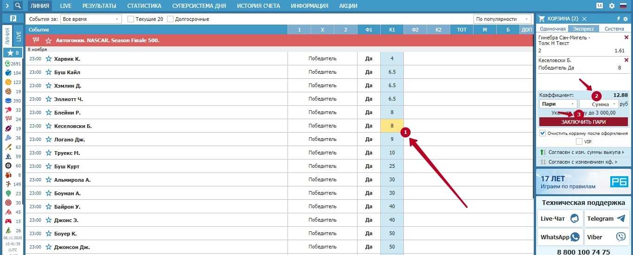The height and width of the screenshot is (255, 633).
Task: Click the ЗАКЛЮЧИТЬ ПАРИ button
Action: point(583,122)
